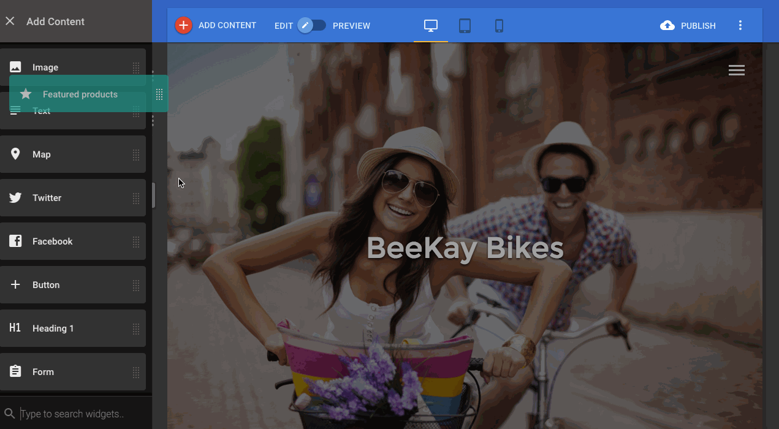This screenshot has height=429, width=779.
Task: Click the Button widget drag handle
Action: click(136, 285)
